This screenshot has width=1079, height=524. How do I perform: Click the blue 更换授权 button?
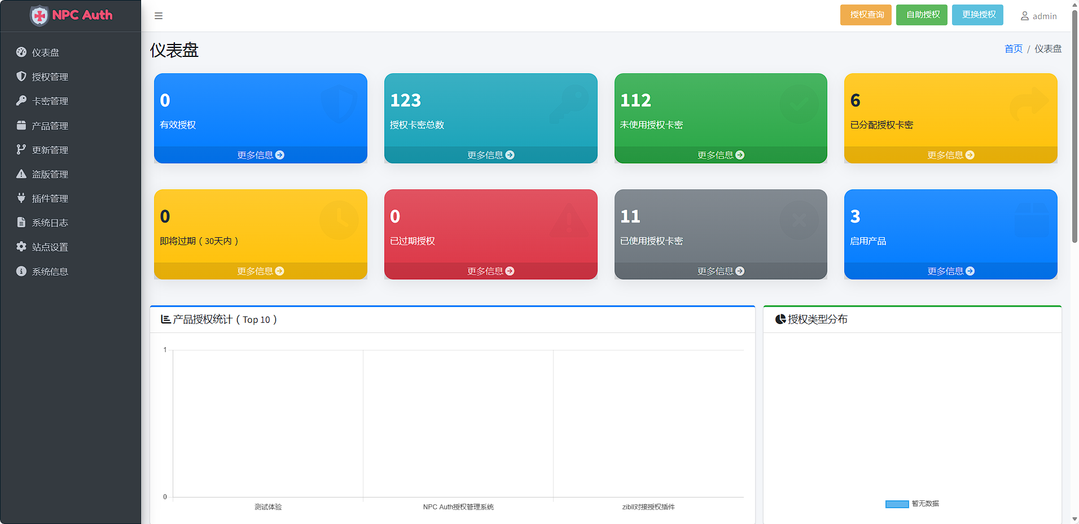[977, 15]
